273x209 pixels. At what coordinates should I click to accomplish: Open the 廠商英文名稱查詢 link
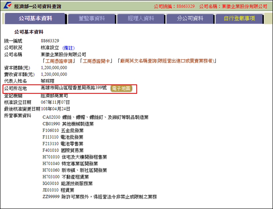coord(167,61)
